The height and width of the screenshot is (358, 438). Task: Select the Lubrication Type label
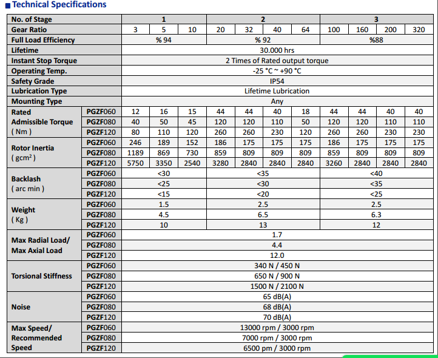click(x=39, y=91)
